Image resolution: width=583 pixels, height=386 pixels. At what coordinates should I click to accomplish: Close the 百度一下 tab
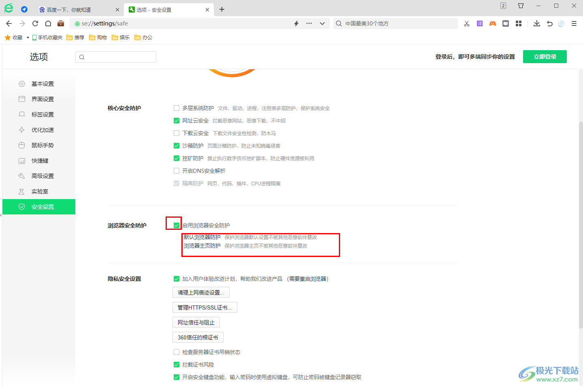click(117, 10)
